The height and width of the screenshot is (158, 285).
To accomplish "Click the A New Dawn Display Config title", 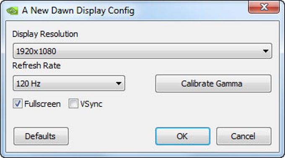I will pos(78,11).
